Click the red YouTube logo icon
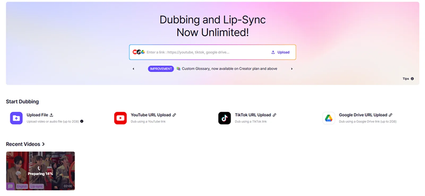The image size is (425, 196). (x=120, y=118)
